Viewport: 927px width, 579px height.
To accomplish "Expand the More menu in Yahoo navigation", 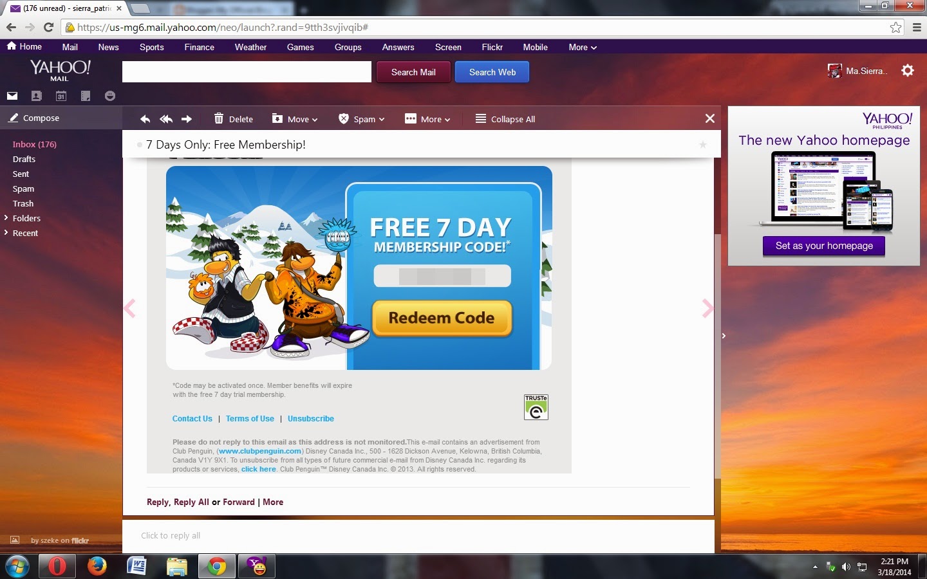I will point(583,47).
